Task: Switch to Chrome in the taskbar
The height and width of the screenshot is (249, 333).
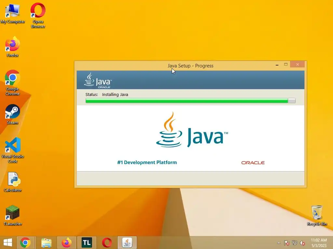Action: click(x=25, y=243)
